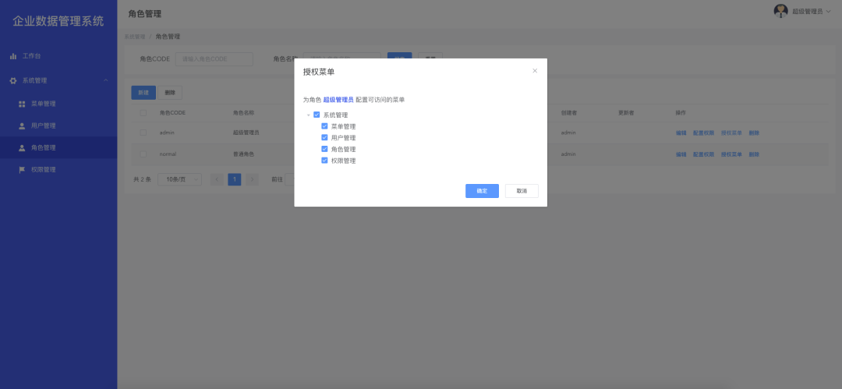Image resolution: width=842 pixels, height=389 pixels.
Task: Click the 工作台 bar chart icon
Action: click(13, 56)
